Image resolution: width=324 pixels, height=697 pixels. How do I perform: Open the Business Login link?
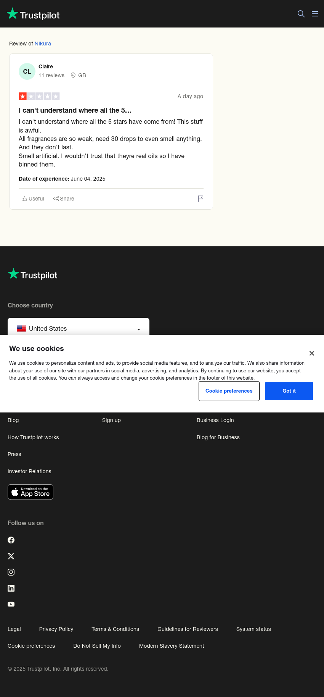[215, 420]
